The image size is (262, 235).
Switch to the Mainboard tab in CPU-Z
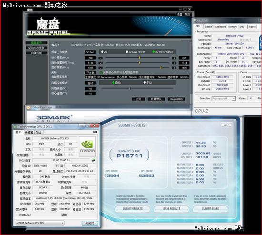[x=220, y=27]
